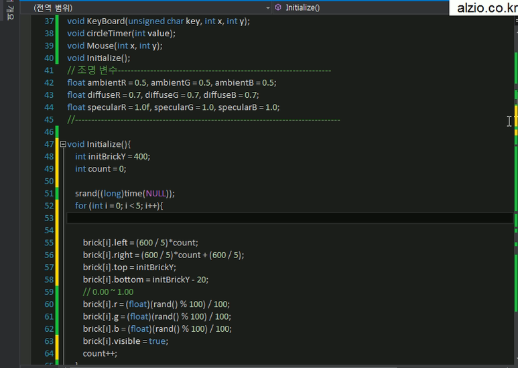Click the circleTimer declaration on line 38
This screenshot has width=518, height=368.
(x=121, y=34)
